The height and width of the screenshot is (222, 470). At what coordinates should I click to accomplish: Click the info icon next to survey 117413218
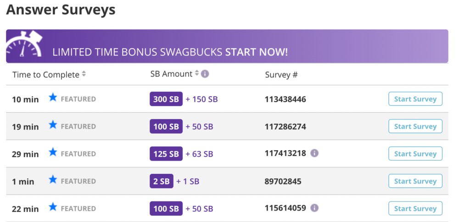click(314, 153)
